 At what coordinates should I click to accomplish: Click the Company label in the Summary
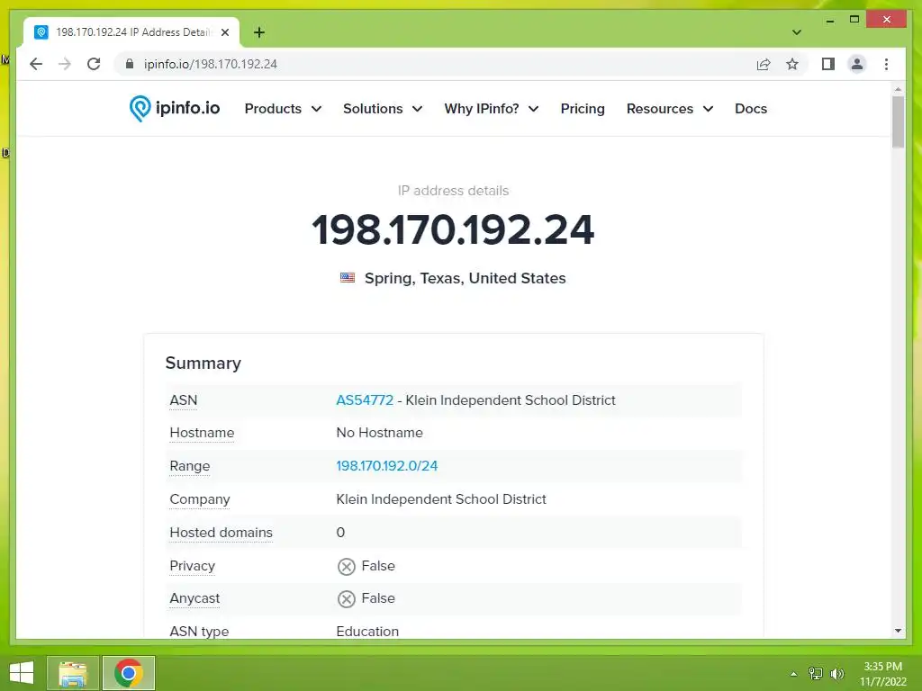[x=199, y=499]
